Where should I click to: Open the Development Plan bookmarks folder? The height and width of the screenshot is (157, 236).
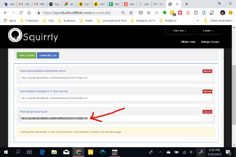pos(112,20)
